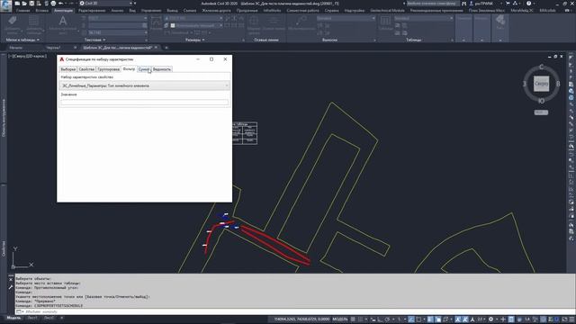Open the Вид ribbon tab
The width and height of the screenshot is (576, 324).
point(132,11)
